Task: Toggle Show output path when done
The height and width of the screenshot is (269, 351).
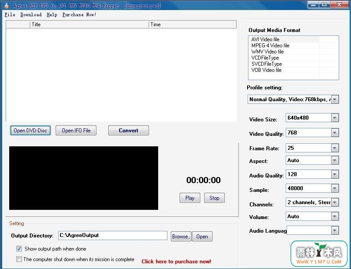Action: (19, 249)
